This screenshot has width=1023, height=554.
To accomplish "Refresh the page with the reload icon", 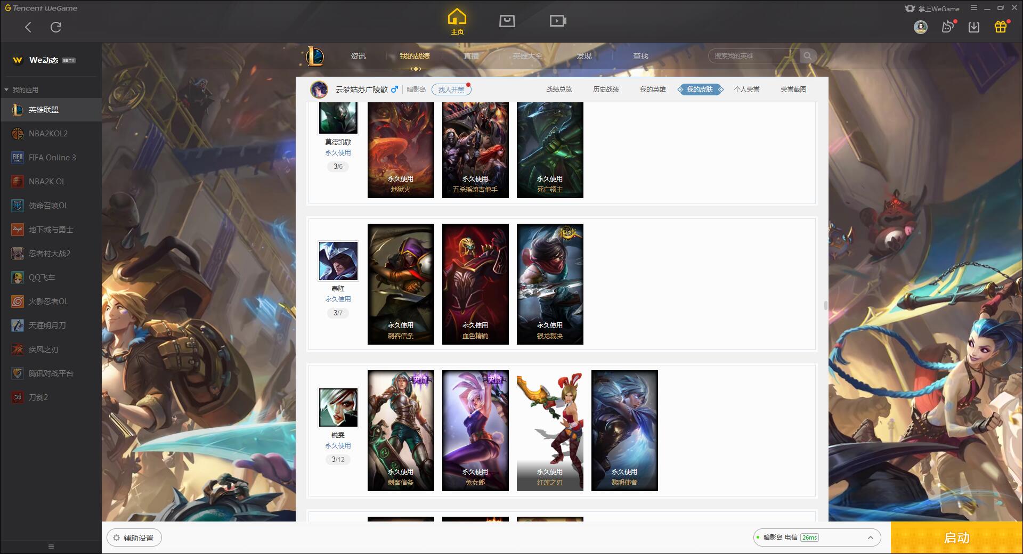I will click(x=56, y=27).
